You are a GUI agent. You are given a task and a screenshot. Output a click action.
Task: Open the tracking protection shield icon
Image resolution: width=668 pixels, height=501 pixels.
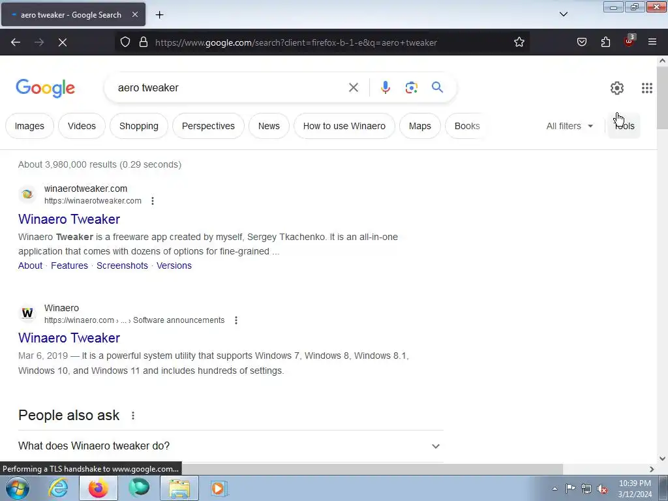pyautogui.click(x=125, y=42)
